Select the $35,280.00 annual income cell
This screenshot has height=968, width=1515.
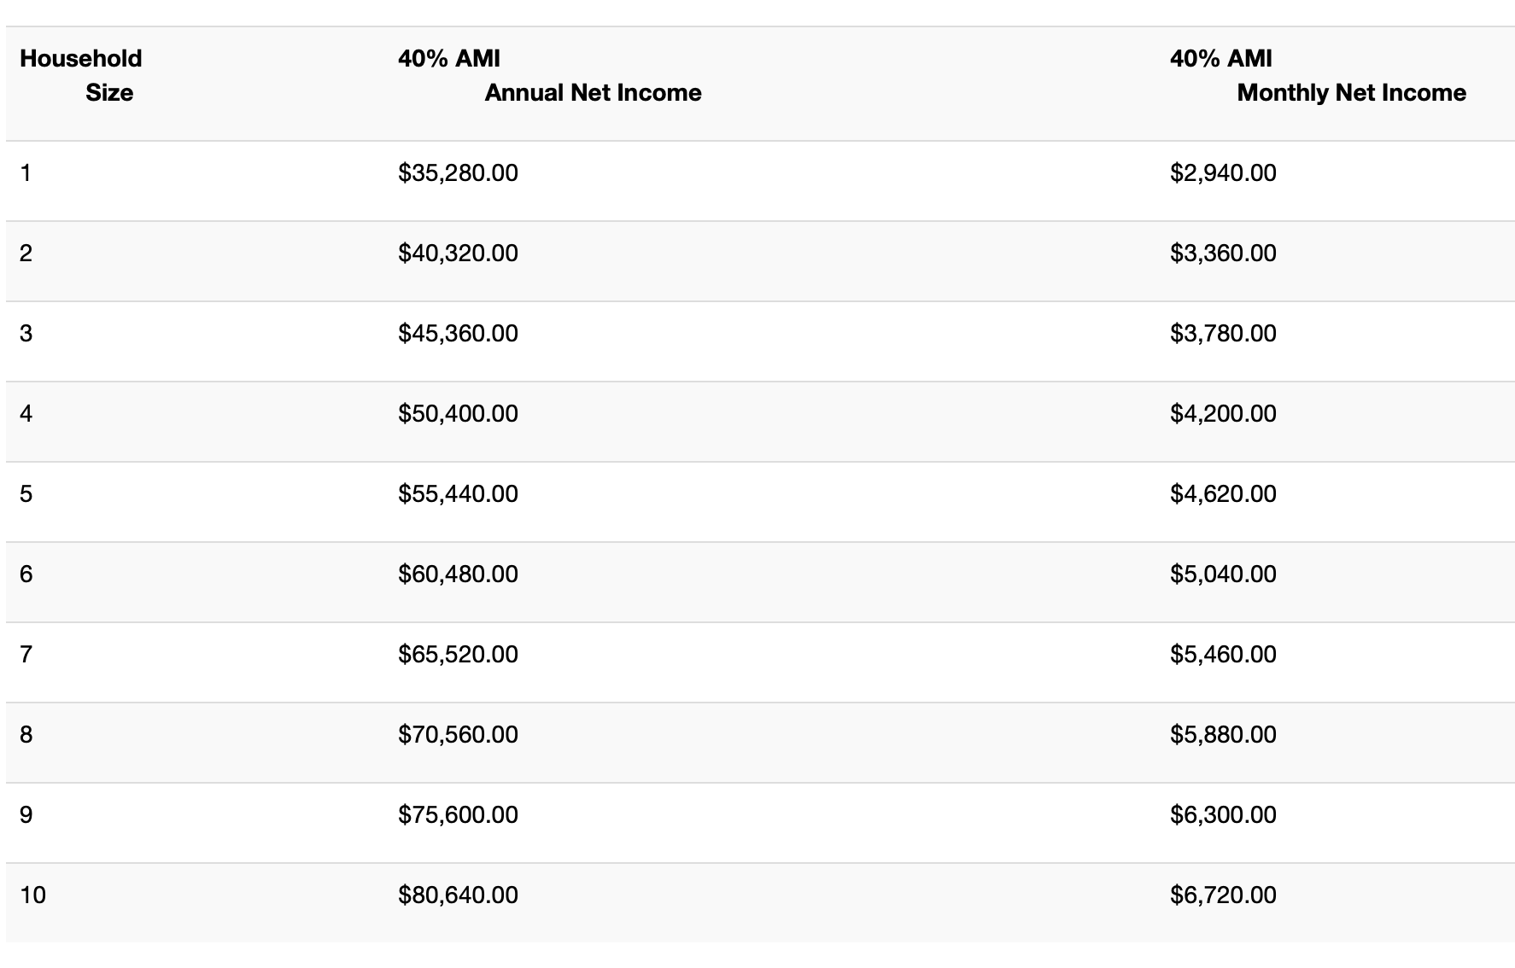458,173
